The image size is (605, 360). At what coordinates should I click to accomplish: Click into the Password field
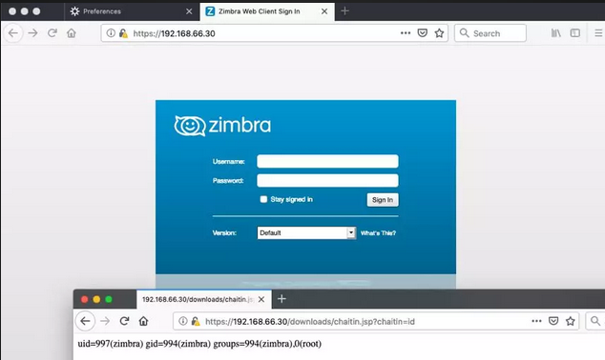point(327,180)
